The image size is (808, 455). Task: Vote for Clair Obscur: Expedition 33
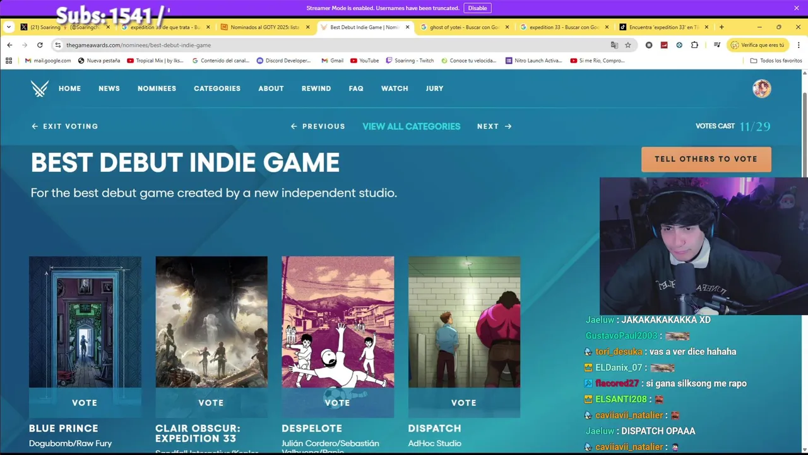[211, 403]
